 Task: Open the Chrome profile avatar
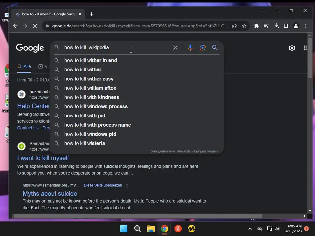pos(296,26)
